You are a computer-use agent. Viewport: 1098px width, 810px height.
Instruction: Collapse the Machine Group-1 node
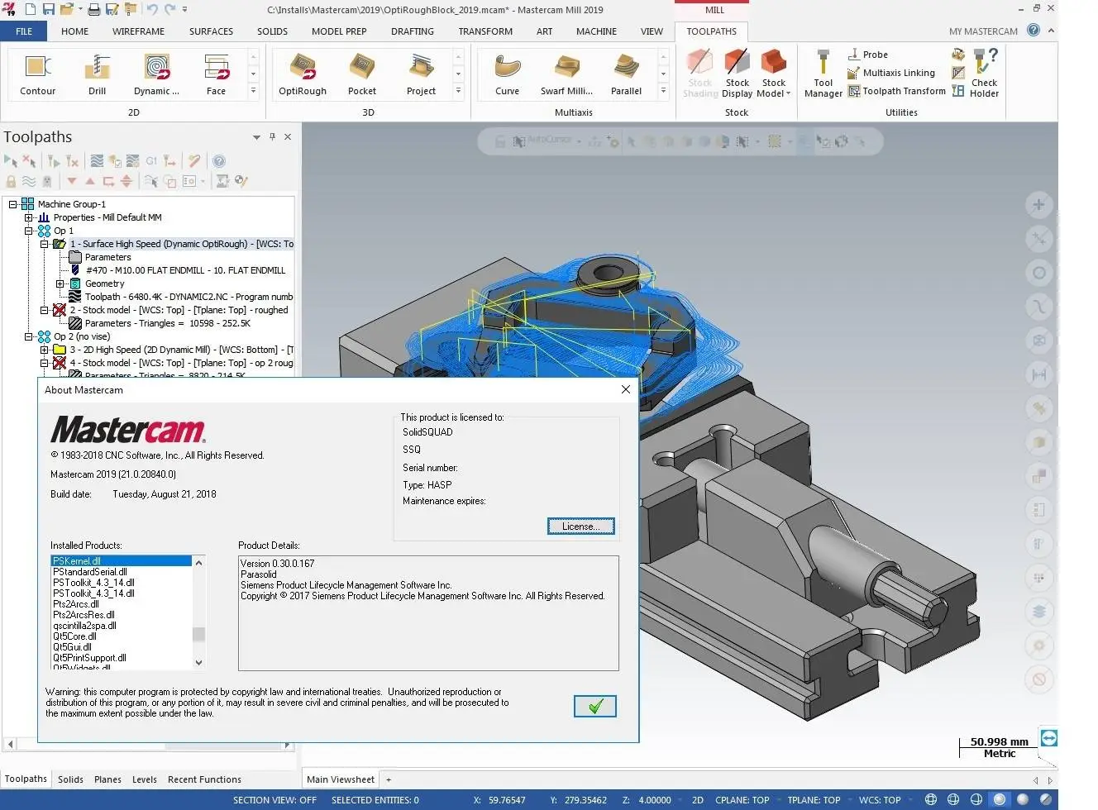point(13,204)
